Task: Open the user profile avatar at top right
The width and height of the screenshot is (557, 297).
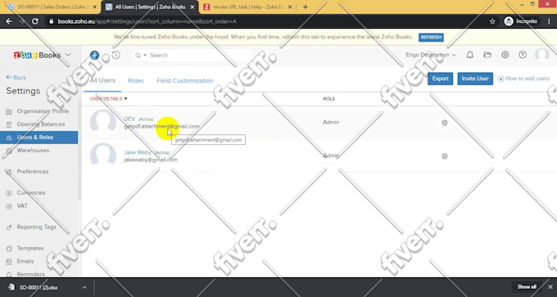Action: [x=542, y=55]
